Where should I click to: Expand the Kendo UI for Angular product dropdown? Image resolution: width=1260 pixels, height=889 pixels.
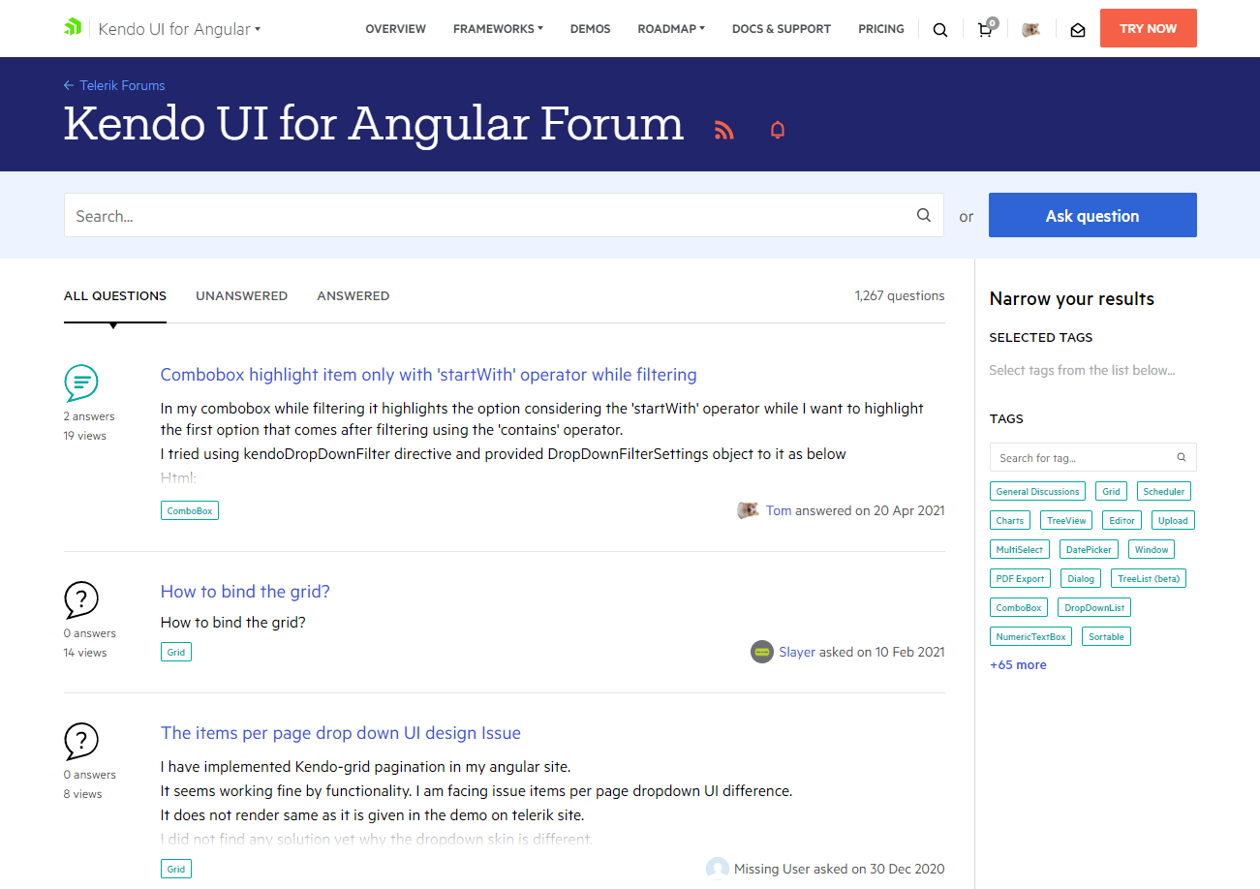pyautogui.click(x=180, y=29)
